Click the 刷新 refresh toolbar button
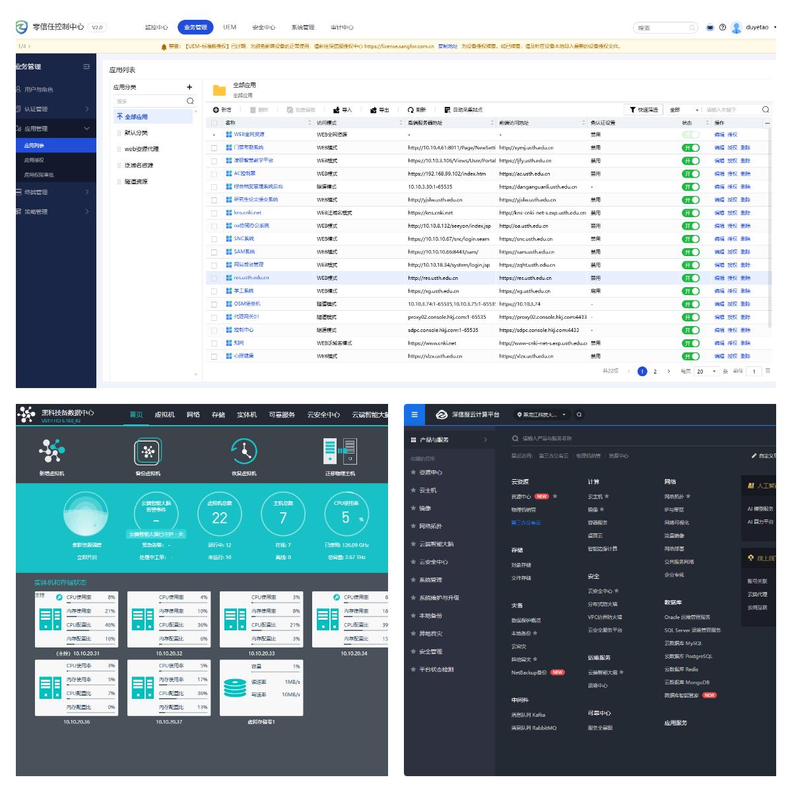The height and width of the screenshot is (792, 792). 416,110
